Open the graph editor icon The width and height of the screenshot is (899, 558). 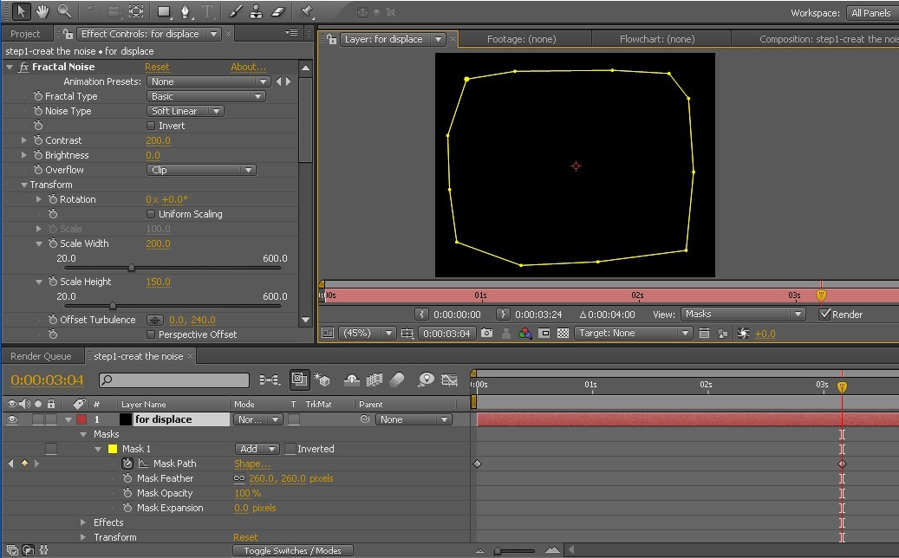pyautogui.click(x=449, y=380)
